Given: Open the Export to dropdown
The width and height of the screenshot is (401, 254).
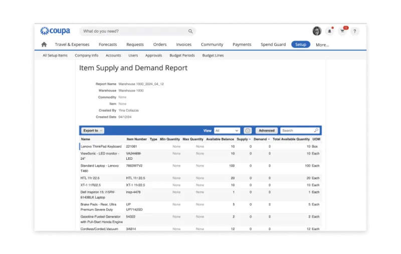Looking at the screenshot, I should click(x=93, y=131).
